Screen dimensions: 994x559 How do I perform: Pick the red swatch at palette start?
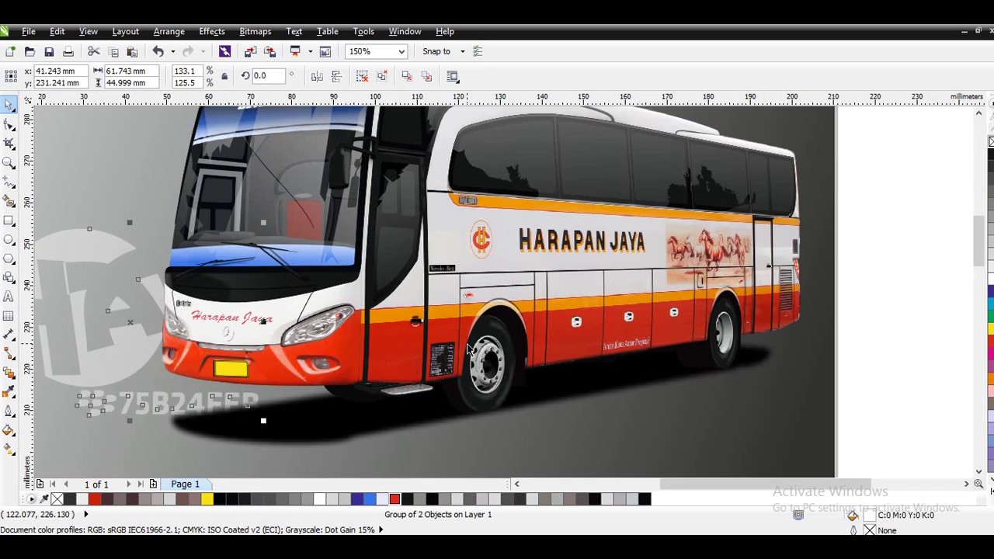95,499
